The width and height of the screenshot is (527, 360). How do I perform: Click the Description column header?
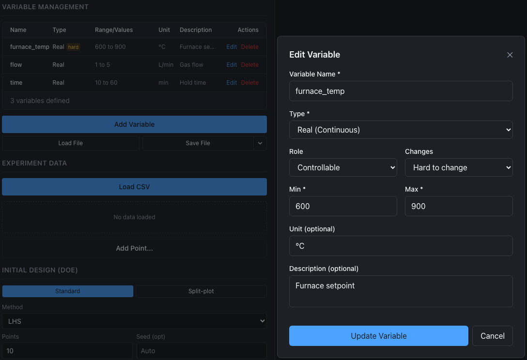pos(196,30)
